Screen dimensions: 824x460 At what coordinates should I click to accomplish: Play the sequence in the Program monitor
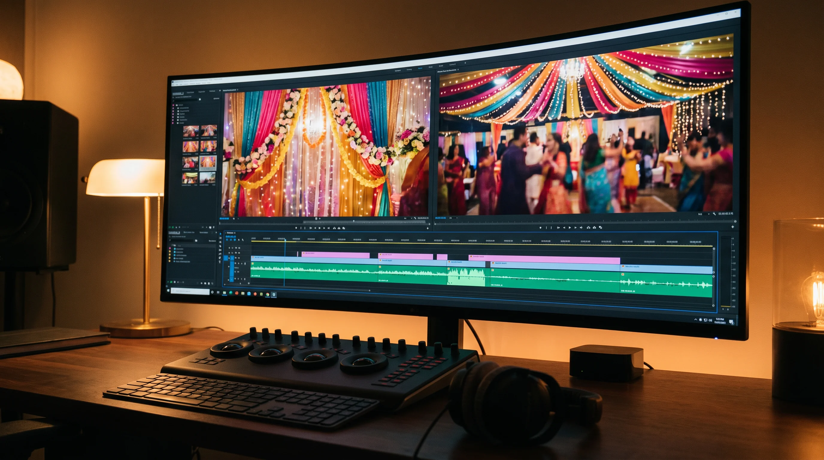pos(570,228)
